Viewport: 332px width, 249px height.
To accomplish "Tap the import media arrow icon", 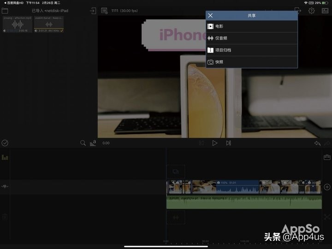I will (x=93, y=11).
